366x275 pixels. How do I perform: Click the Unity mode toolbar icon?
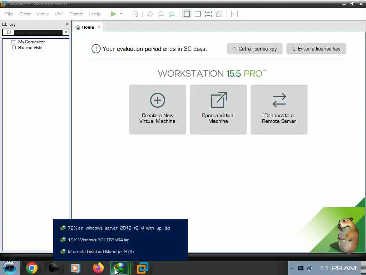pyautogui.click(x=219, y=14)
